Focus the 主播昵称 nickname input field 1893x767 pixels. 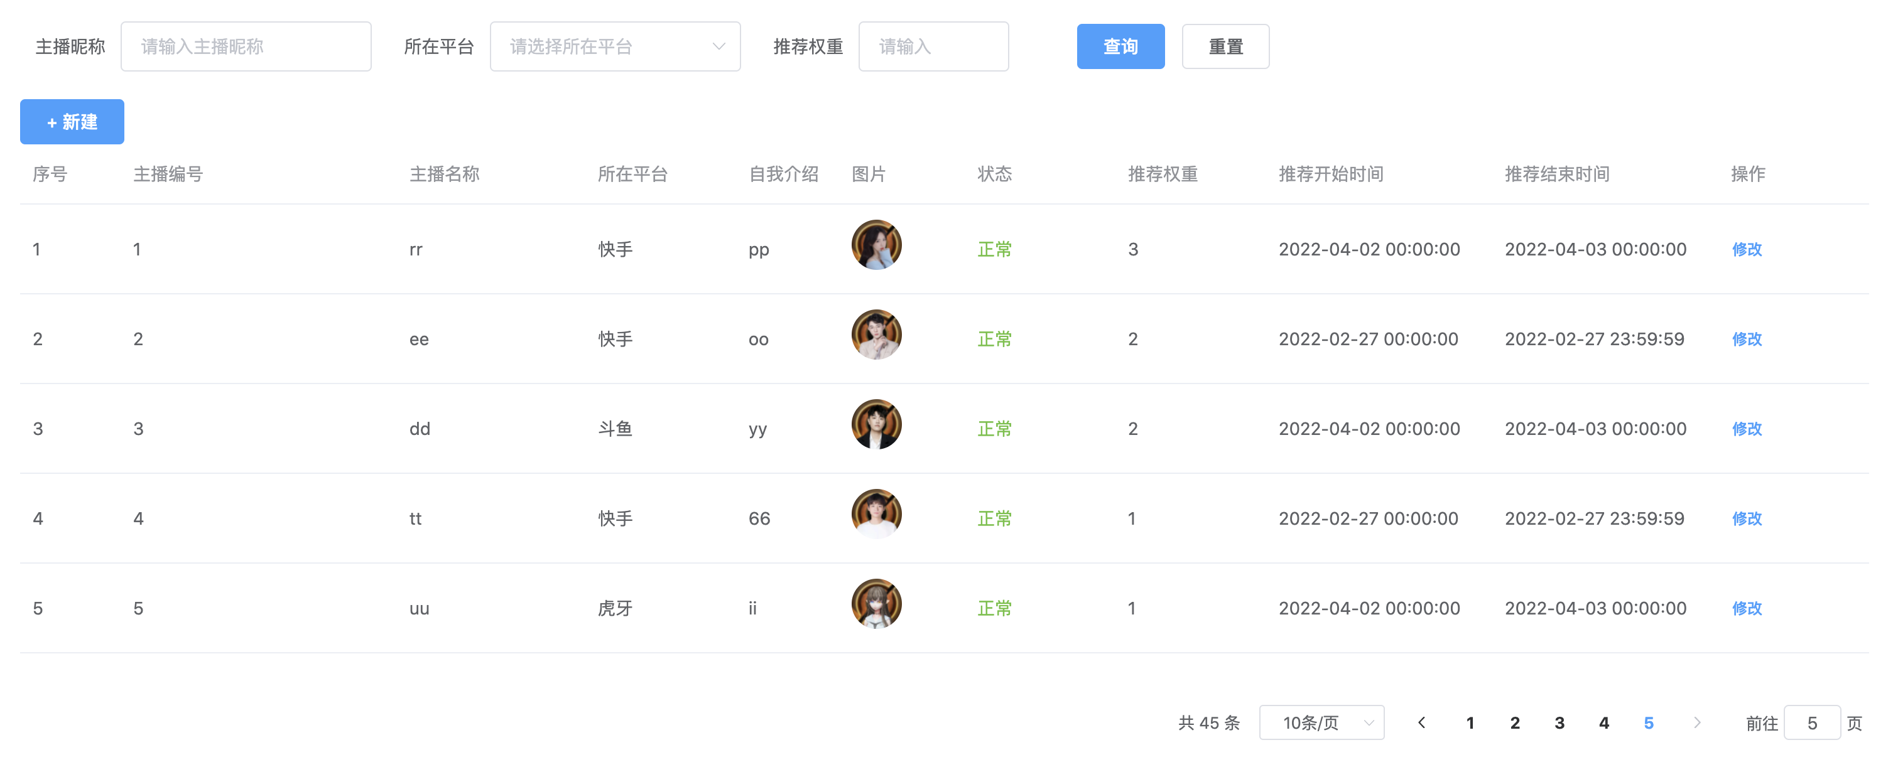(x=246, y=46)
